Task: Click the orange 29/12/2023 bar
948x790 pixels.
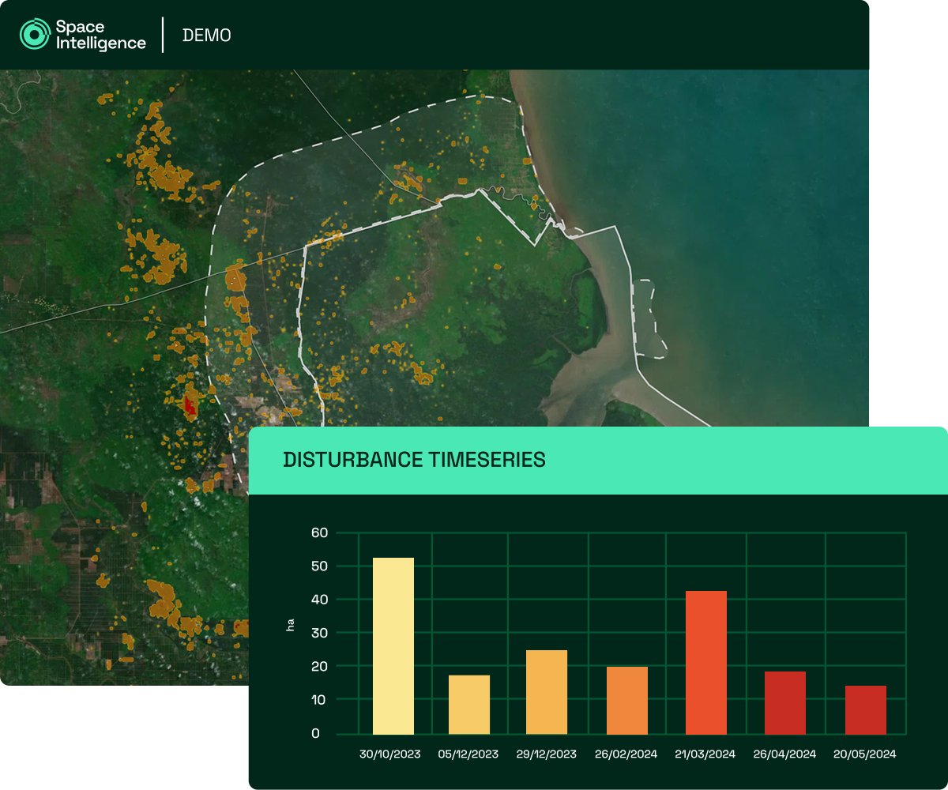Action: pyautogui.click(x=546, y=692)
